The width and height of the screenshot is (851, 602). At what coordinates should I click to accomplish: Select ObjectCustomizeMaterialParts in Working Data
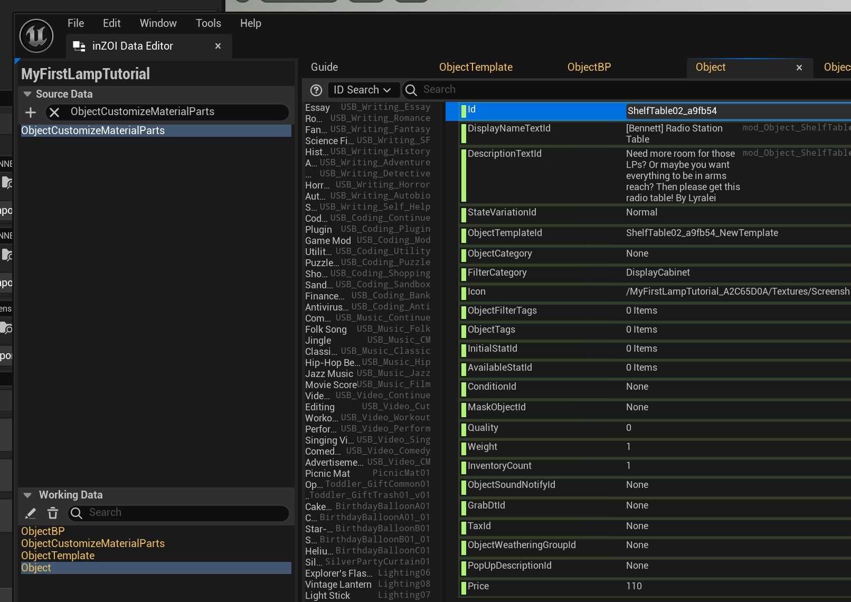[x=156, y=543]
